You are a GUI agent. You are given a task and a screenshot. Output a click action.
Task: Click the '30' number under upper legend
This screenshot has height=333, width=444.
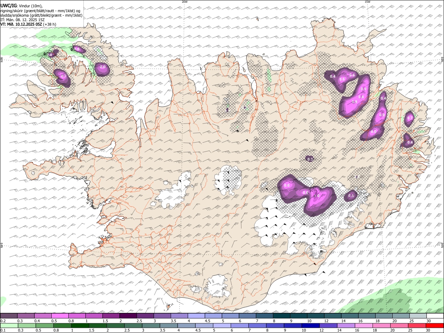click(x=429, y=321)
